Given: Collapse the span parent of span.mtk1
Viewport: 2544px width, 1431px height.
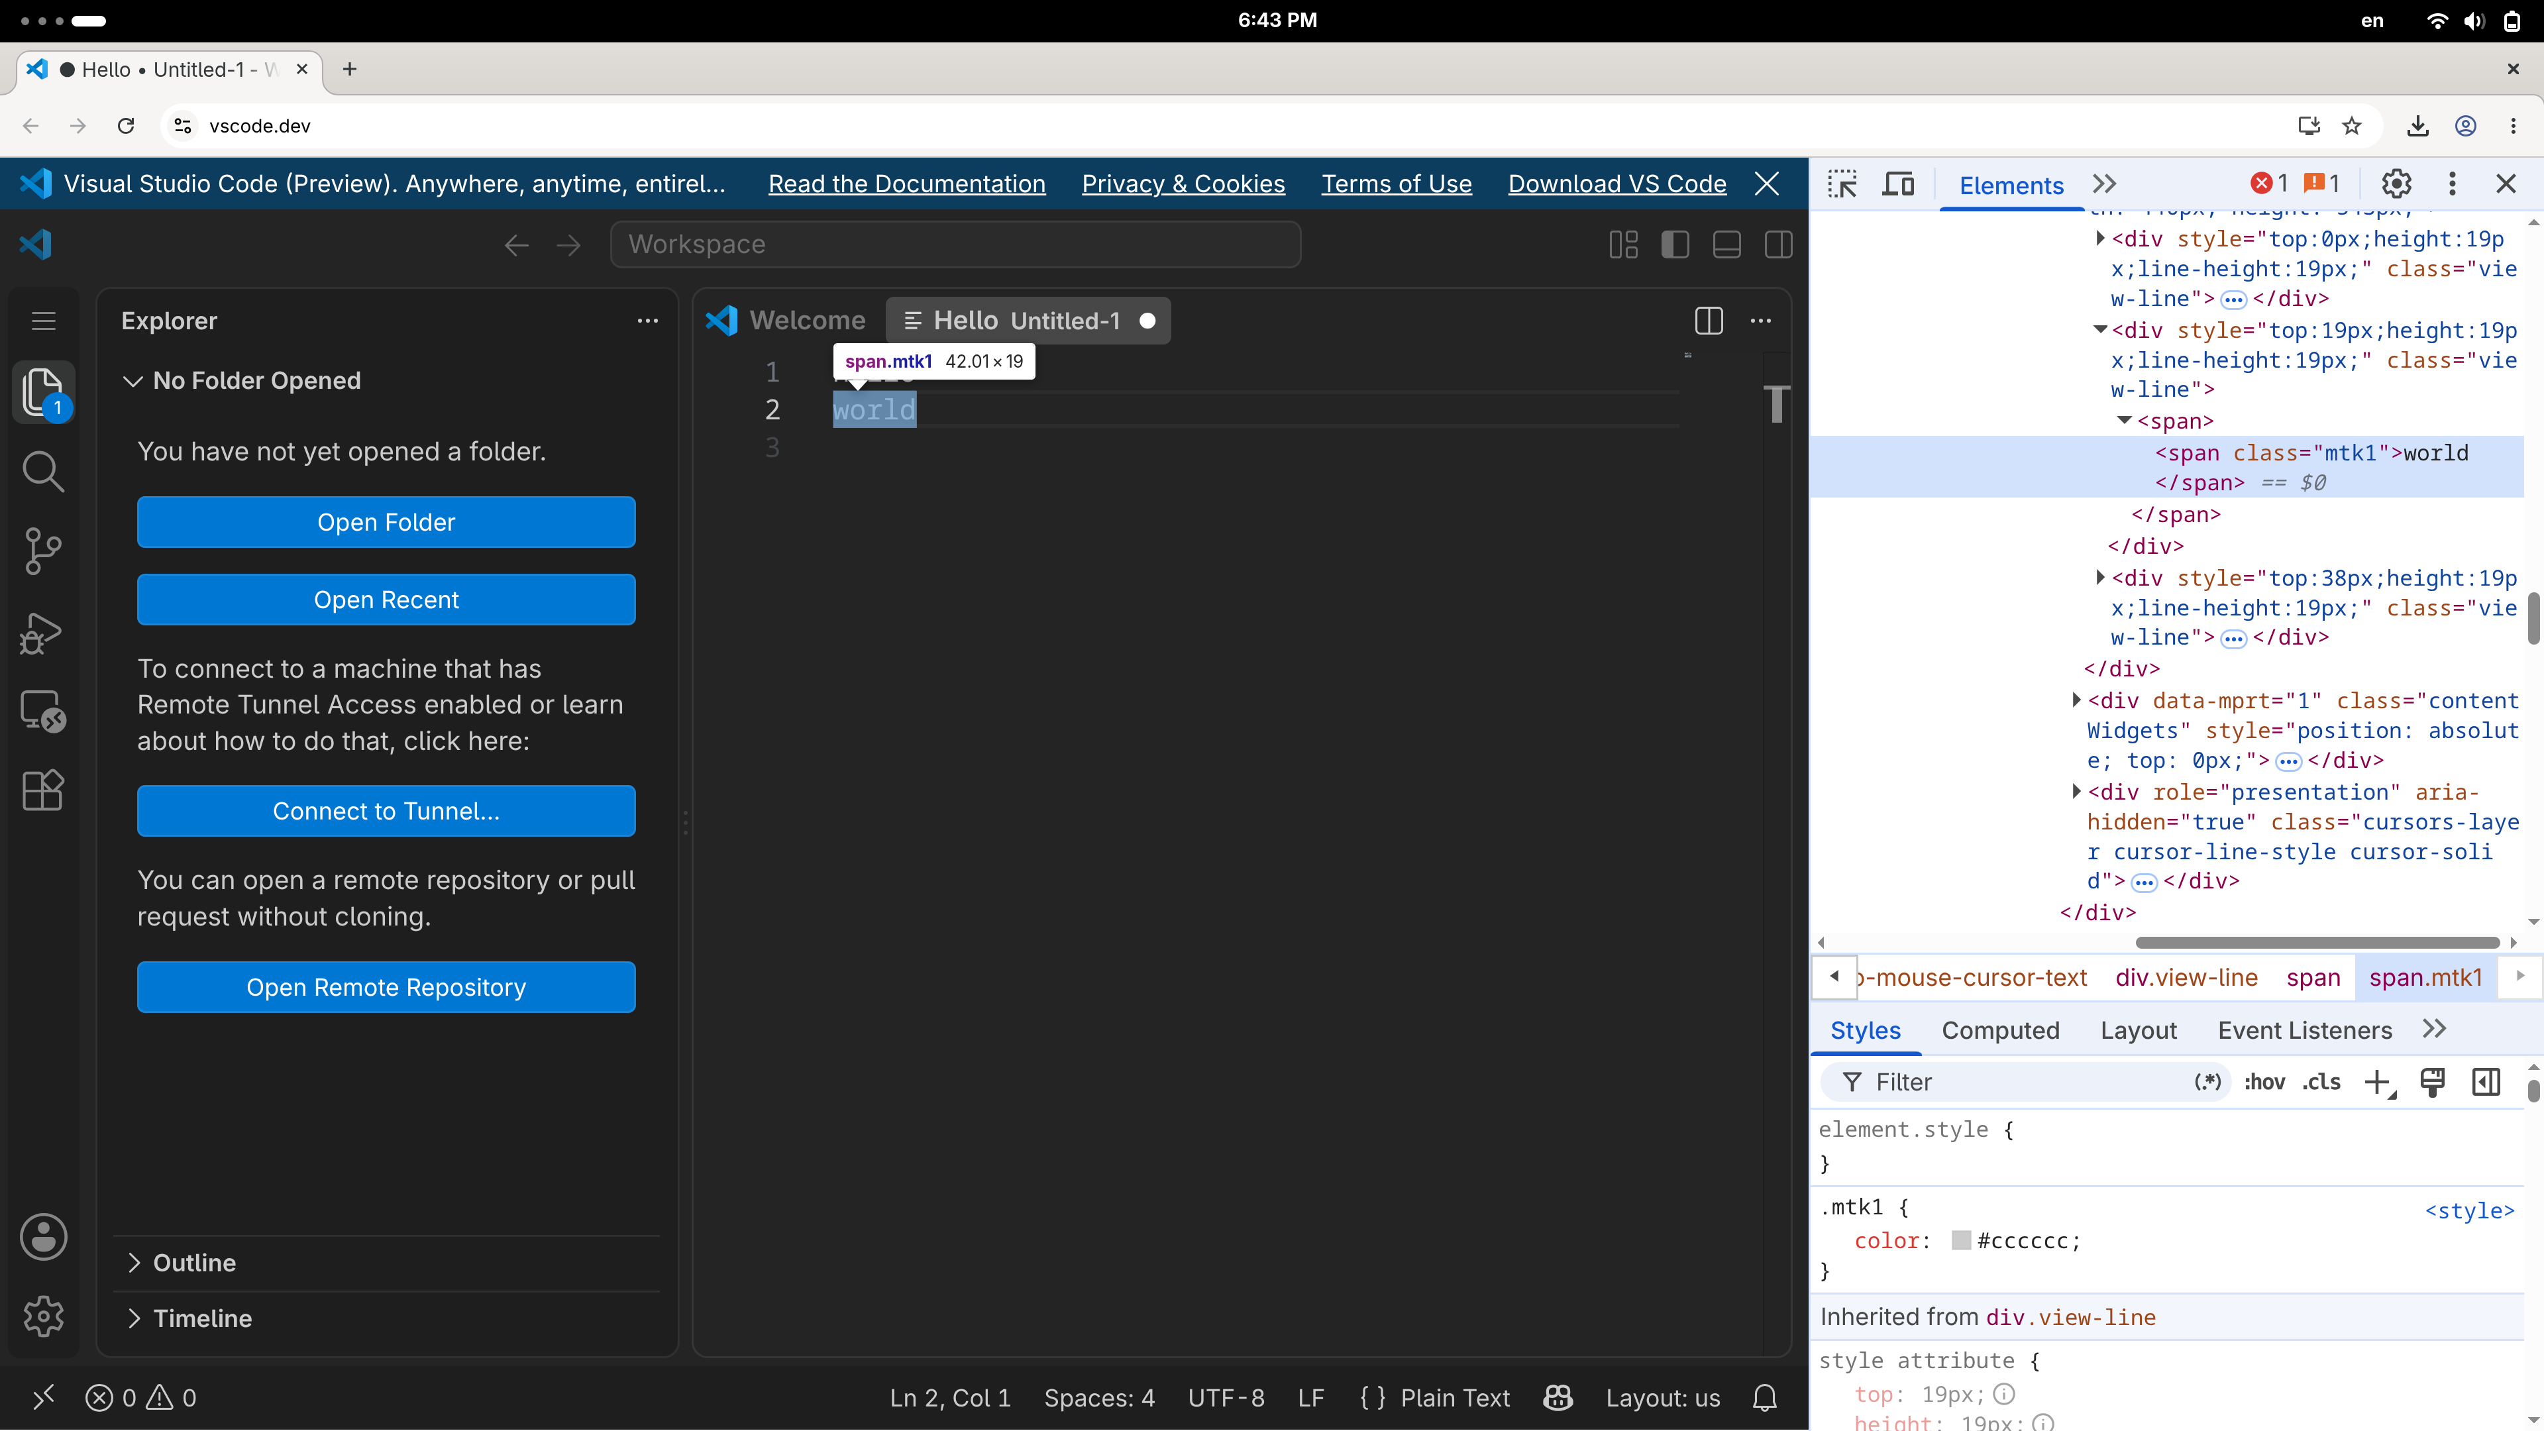Looking at the screenshot, I should [x=2124, y=421].
